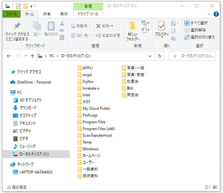This screenshot has width=223, height=193.
Task: Collapse the ribbon with the chevron
Action: click(x=209, y=14)
